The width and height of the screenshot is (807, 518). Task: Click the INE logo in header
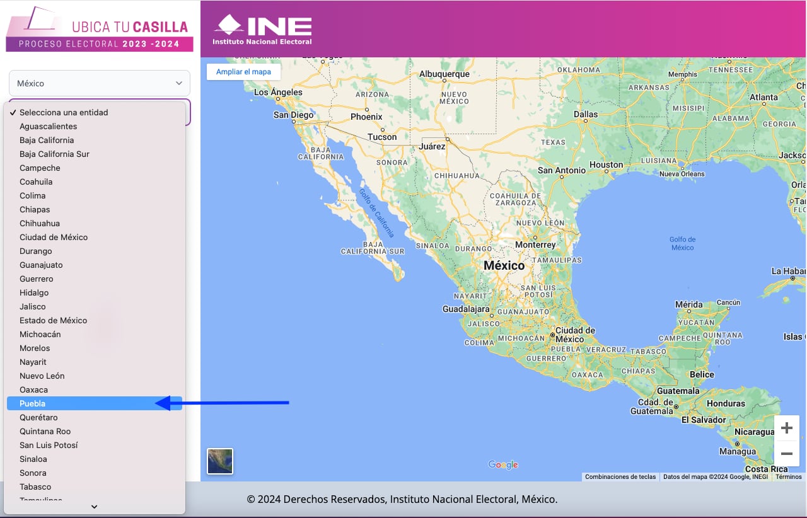263,30
